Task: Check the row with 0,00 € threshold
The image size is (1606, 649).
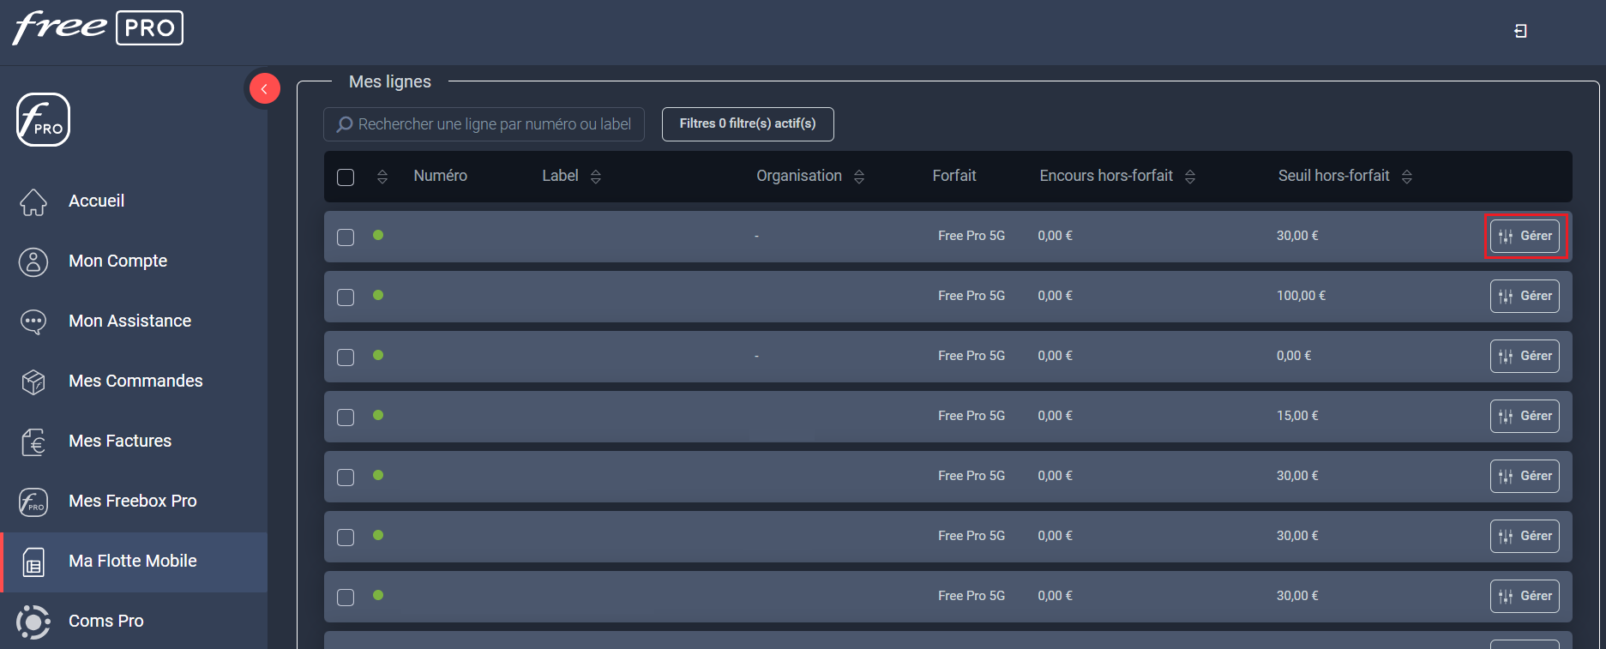Action: (346, 358)
